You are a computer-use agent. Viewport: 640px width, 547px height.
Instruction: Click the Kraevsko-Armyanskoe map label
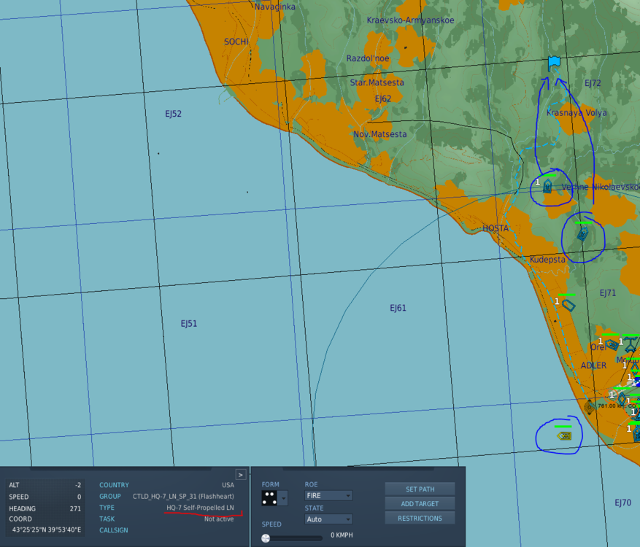[410, 20]
